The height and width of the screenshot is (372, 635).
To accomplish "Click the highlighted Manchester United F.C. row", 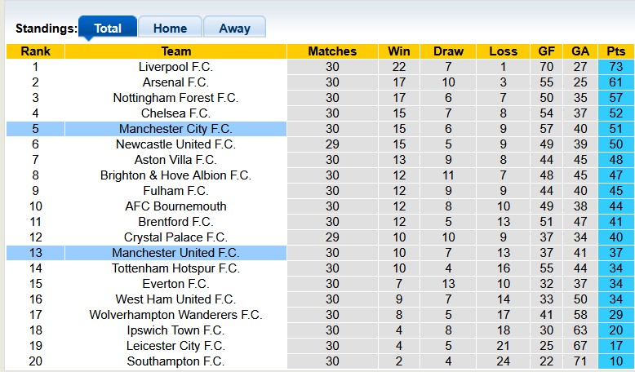I will point(175,253).
